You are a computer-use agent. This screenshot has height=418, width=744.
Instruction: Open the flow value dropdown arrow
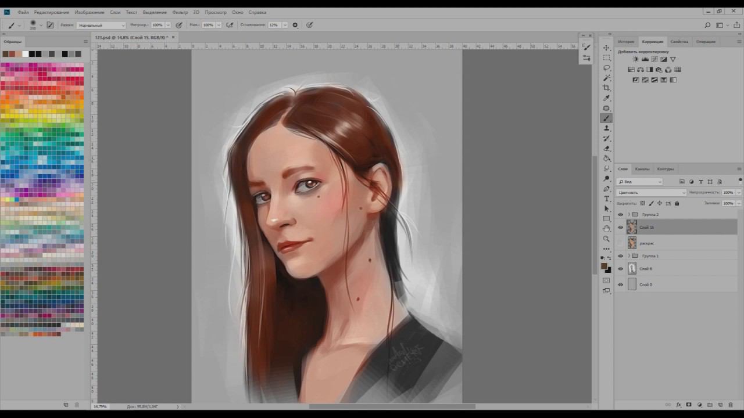[219, 25]
